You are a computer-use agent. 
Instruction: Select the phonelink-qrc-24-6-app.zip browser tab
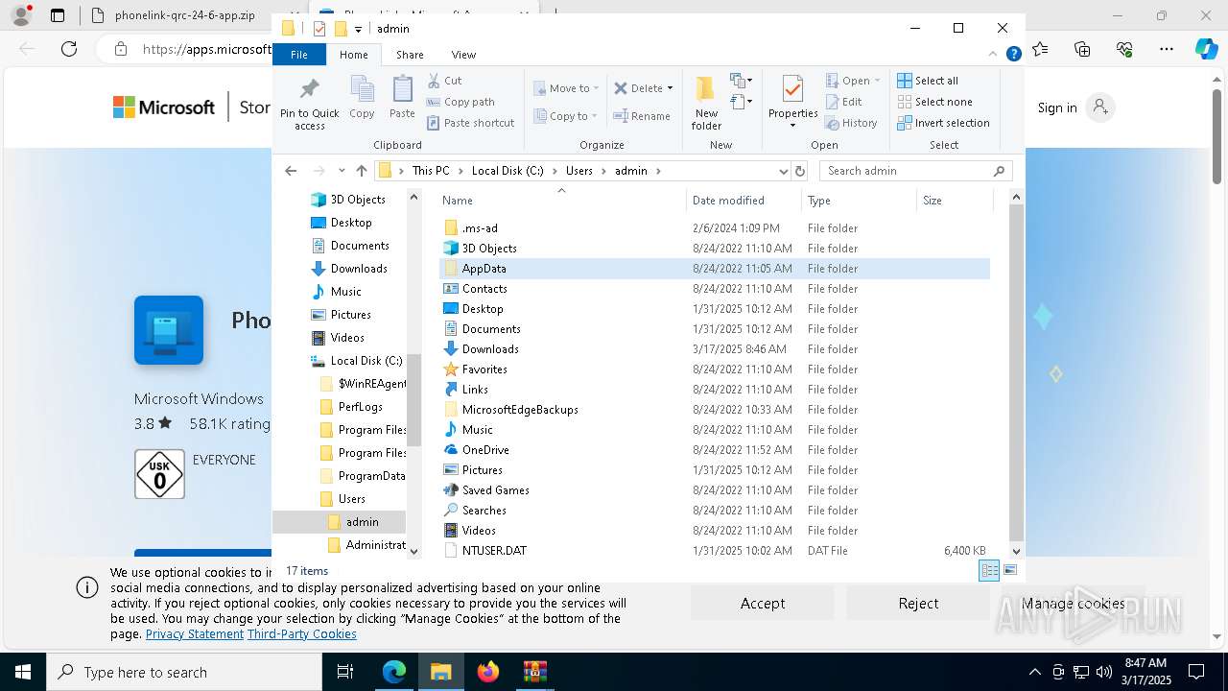[x=176, y=15]
